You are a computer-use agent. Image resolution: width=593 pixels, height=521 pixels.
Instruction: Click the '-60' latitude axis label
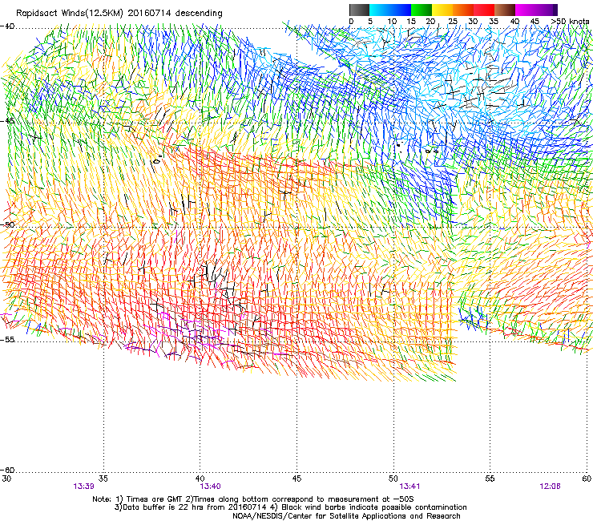pos(7,470)
